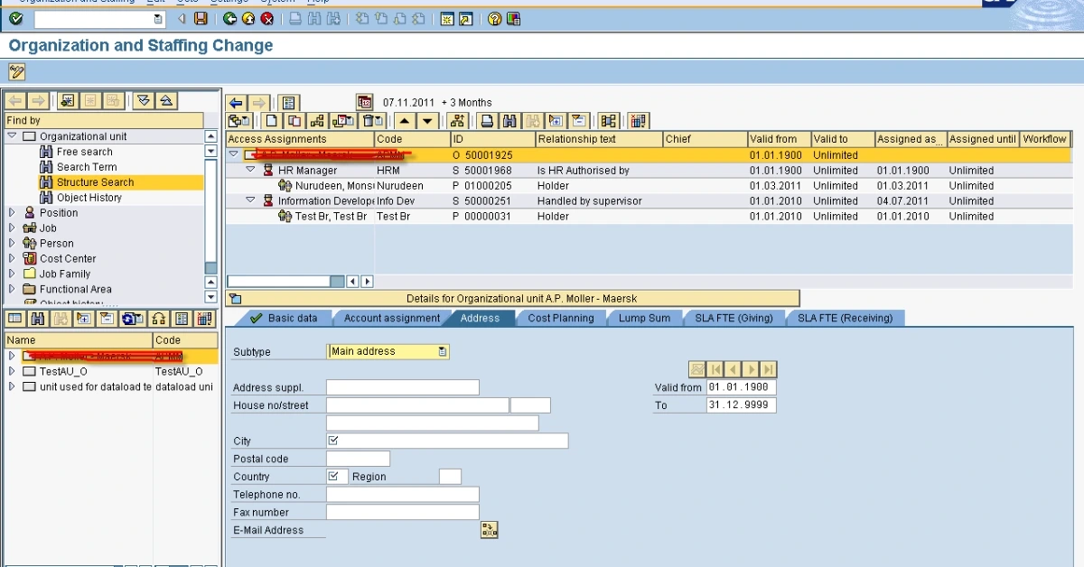The width and height of the screenshot is (1084, 567).
Task: Expand the TestAU_O result row
Action: click(x=12, y=371)
